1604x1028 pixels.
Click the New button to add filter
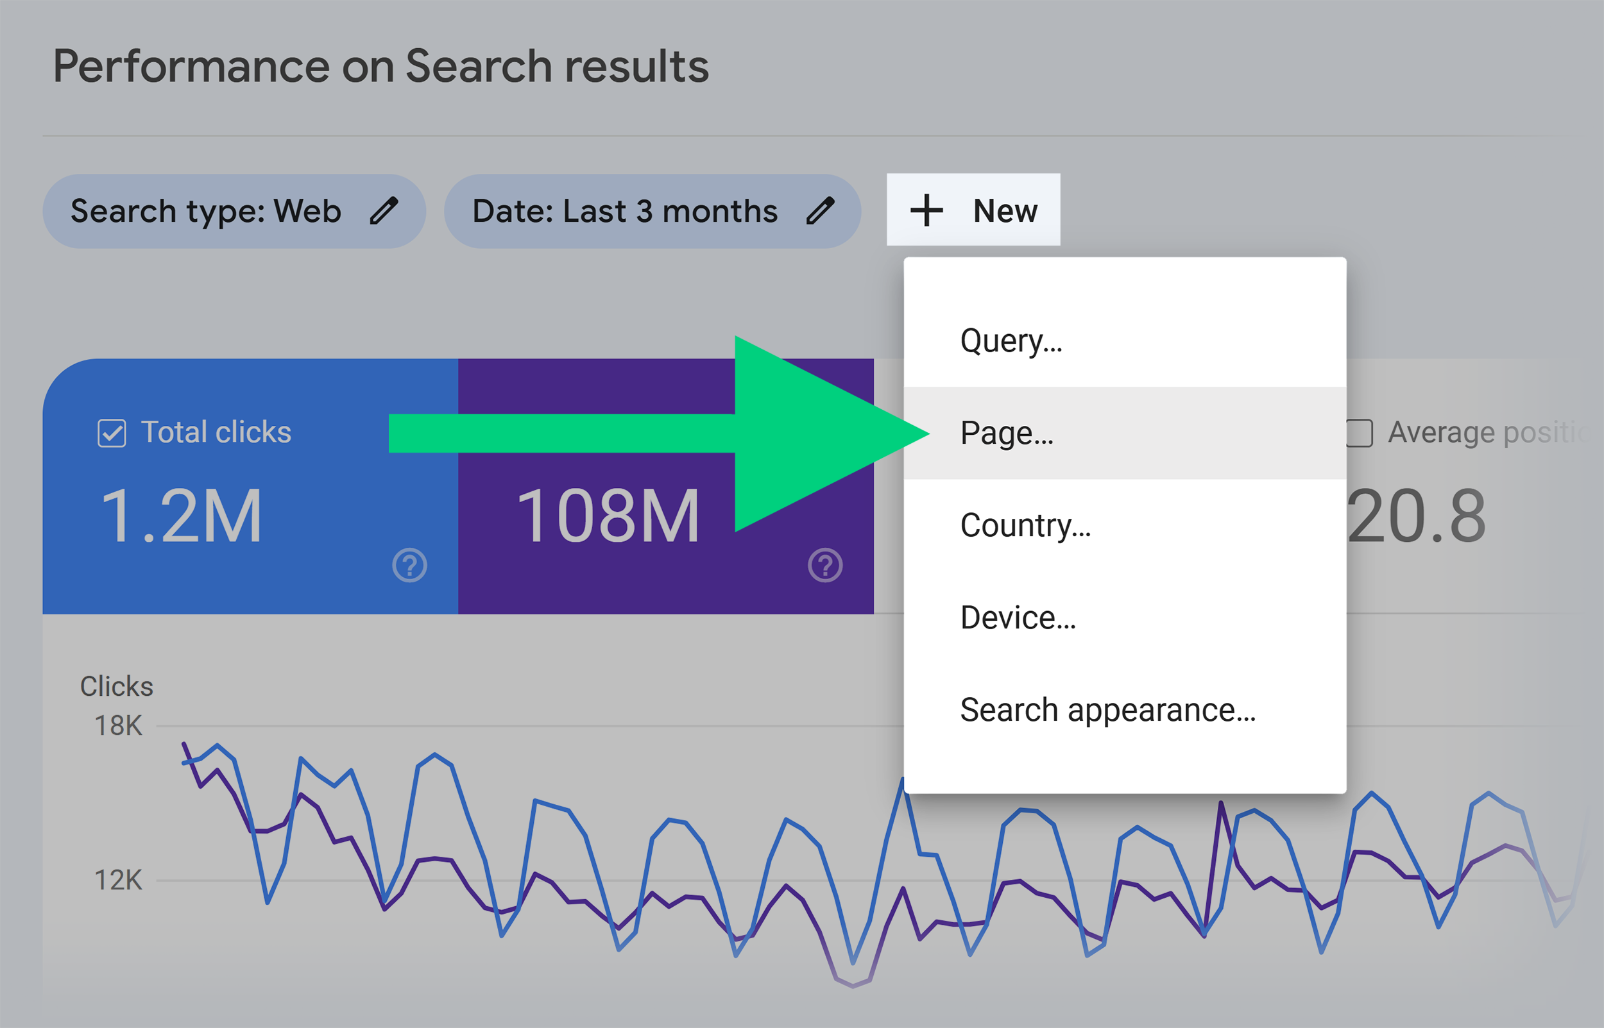[x=971, y=210]
